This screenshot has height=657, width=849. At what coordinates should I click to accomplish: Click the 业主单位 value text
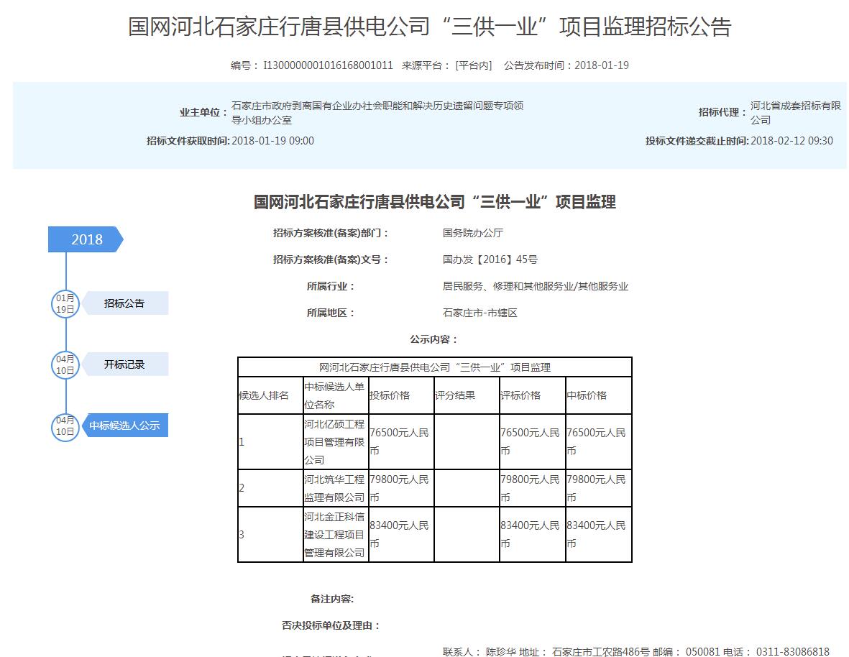pos(377,113)
